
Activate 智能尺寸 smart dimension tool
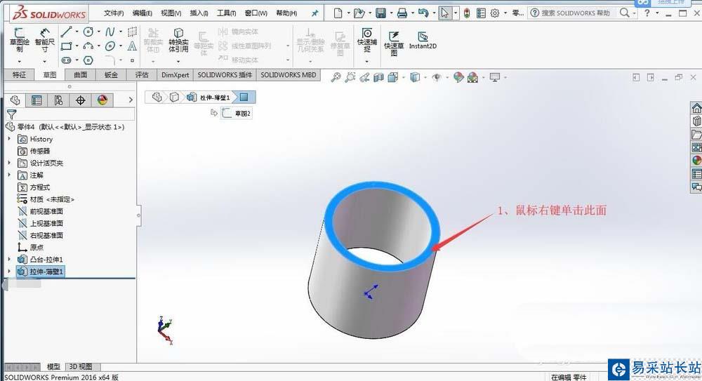[x=45, y=40]
